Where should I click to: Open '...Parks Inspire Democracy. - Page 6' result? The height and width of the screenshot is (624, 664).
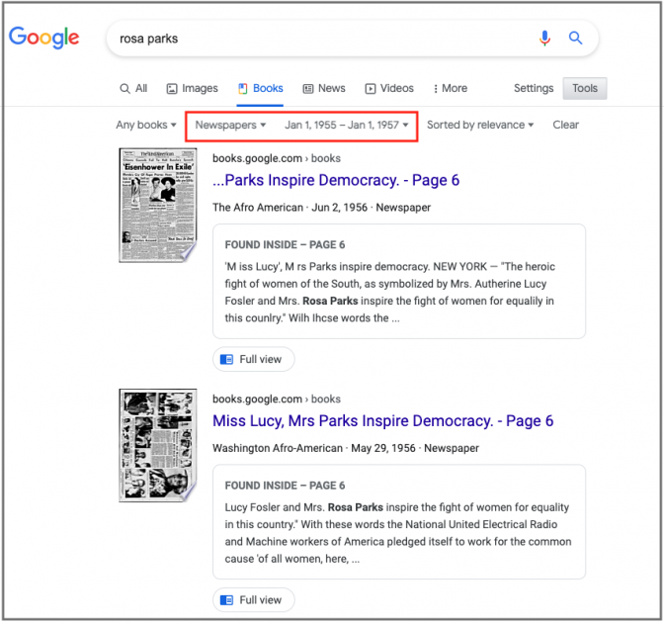pyautogui.click(x=336, y=180)
